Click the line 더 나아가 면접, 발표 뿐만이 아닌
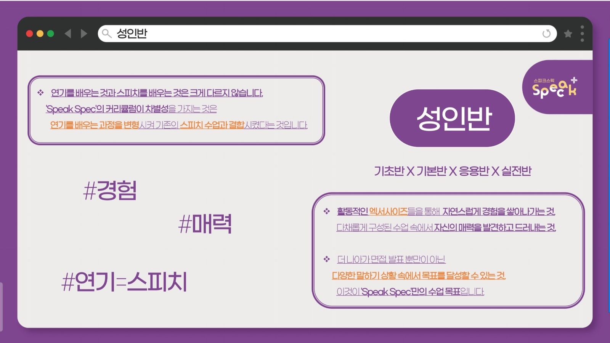 pyautogui.click(x=391, y=260)
